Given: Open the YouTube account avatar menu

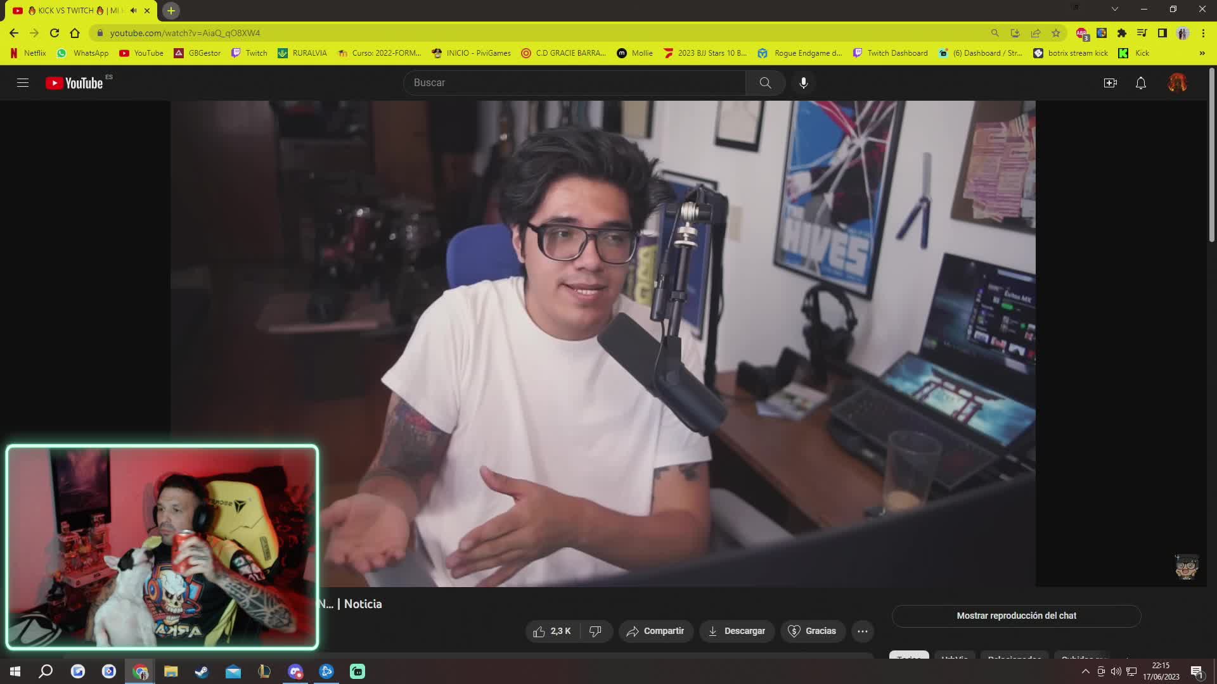Looking at the screenshot, I should pyautogui.click(x=1177, y=83).
